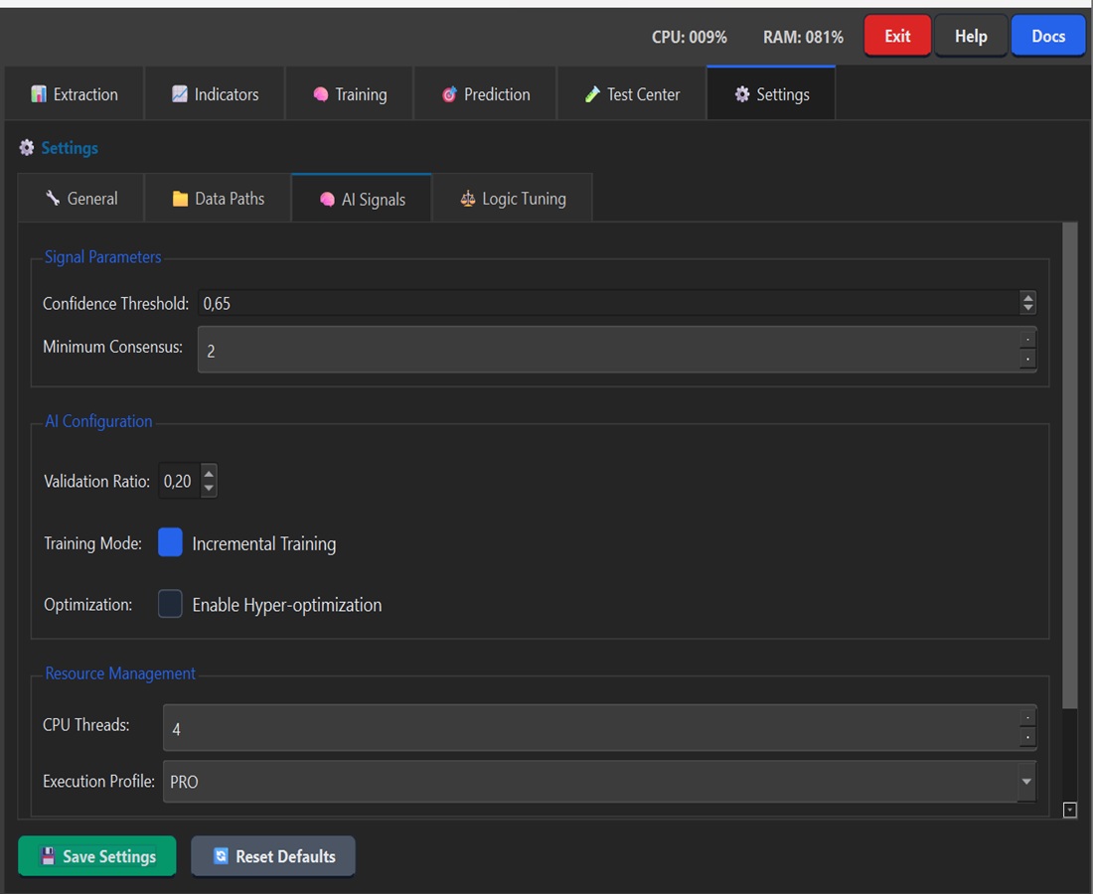
Task: Open the Docs page
Action: tap(1048, 35)
